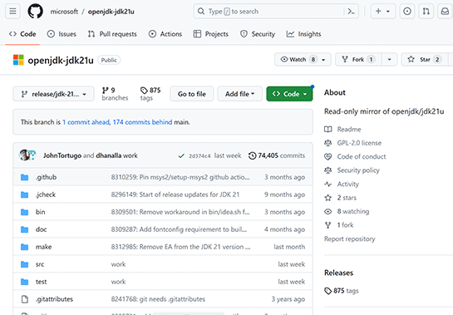
Task: Open the pull requests icon in header
Action: pyautogui.click(x=426, y=12)
